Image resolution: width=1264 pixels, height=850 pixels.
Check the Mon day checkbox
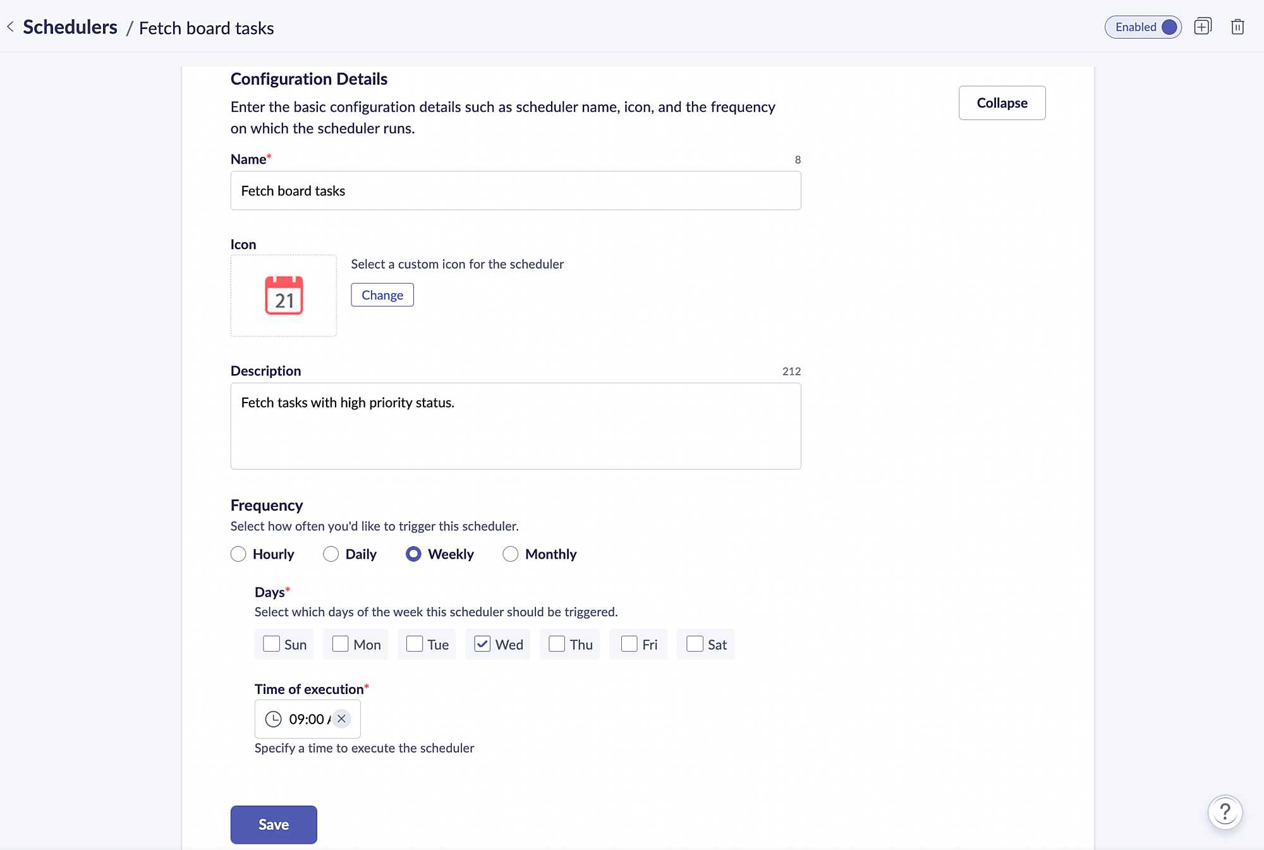coord(340,644)
